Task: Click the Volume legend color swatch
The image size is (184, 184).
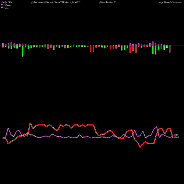Action: [2, 5]
